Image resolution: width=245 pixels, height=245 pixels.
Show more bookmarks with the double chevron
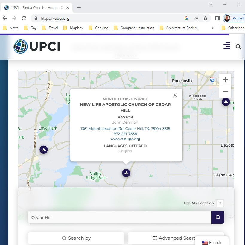pos(213,28)
